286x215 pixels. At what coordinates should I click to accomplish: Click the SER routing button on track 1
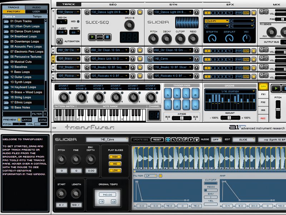click(246, 13)
